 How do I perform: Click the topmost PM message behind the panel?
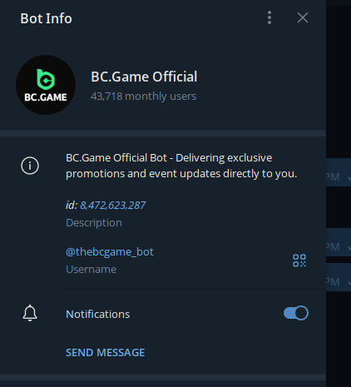[x=339, y=172]
